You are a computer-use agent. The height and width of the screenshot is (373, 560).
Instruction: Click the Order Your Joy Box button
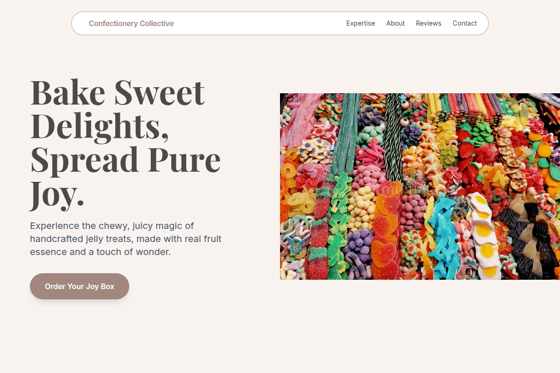[x=79, y=286]
